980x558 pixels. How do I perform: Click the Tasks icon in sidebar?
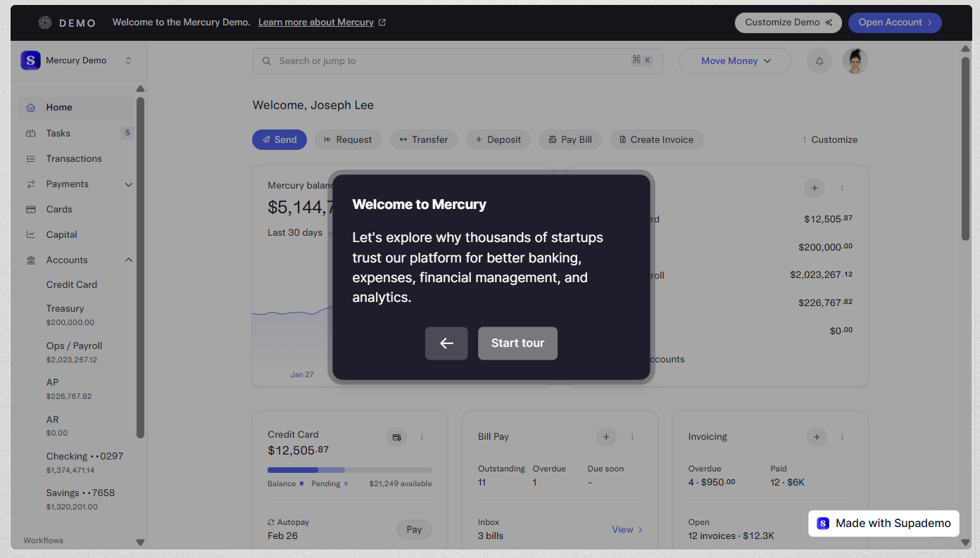pos(30,133)
